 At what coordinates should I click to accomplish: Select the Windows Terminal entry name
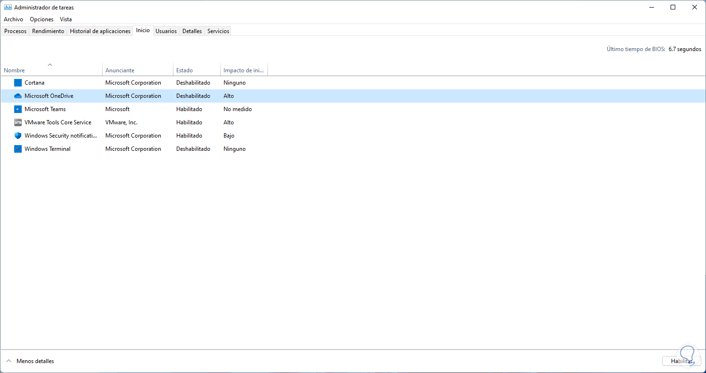point(48,149)
